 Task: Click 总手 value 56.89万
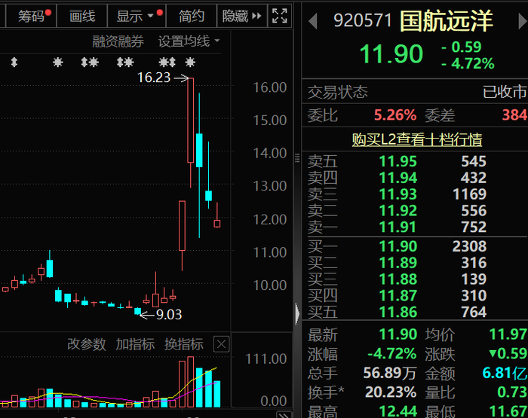[x=390, y=373]
